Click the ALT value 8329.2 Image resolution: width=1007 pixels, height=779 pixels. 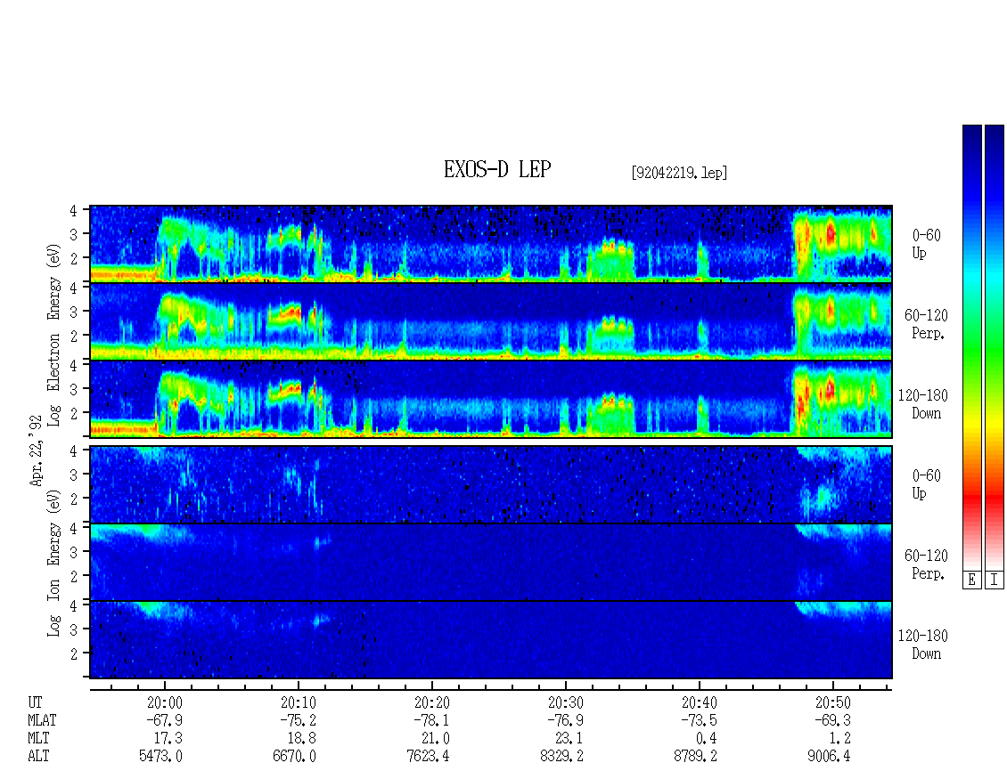tap(561, 757)
